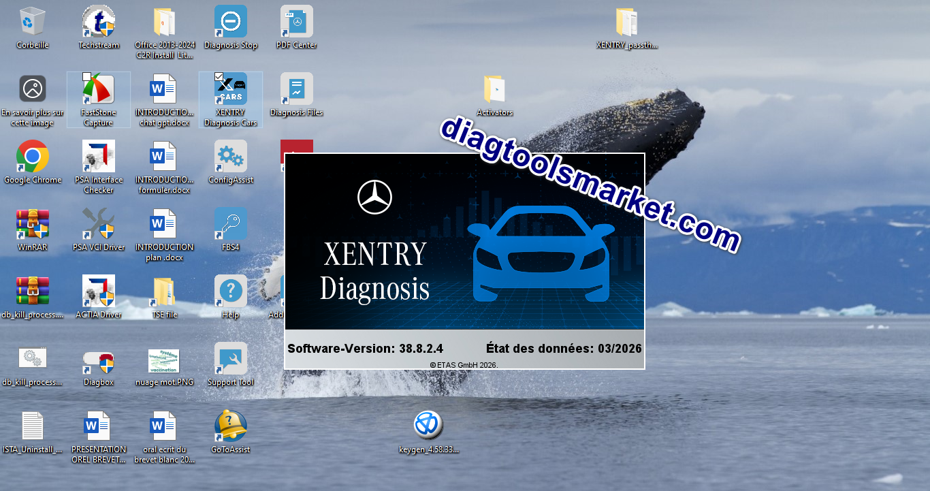Tick the checkbox on FastStone Capture icon
Viewport: 930px width, 491px height.
pos(86,77)
